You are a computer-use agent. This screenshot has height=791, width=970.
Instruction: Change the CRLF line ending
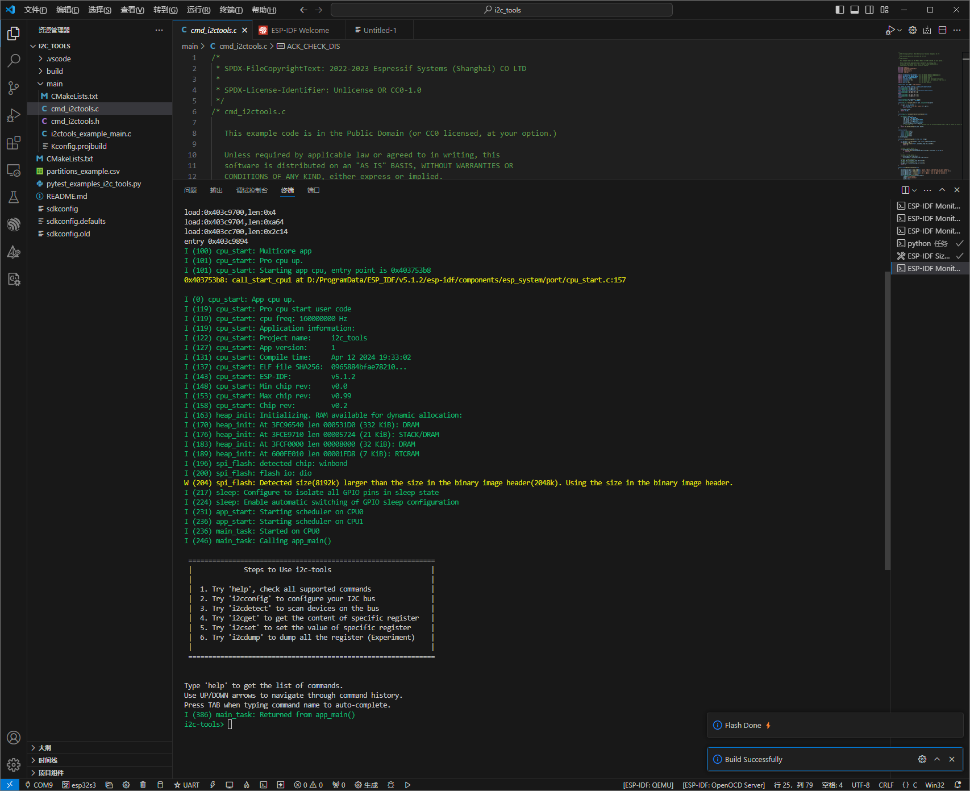(886, 785)
